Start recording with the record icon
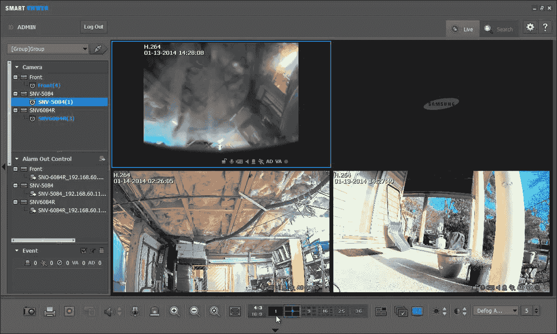The width and height of the screenshot is (557, 334). (x=69, y=311)
